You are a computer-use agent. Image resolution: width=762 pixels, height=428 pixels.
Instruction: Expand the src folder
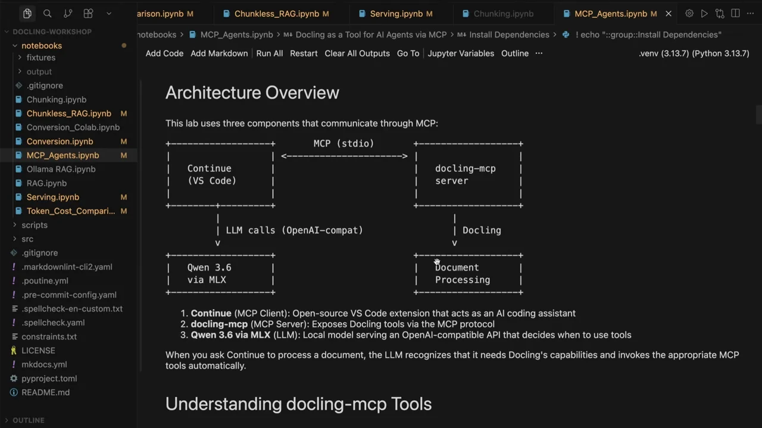(x=27, y=239)
